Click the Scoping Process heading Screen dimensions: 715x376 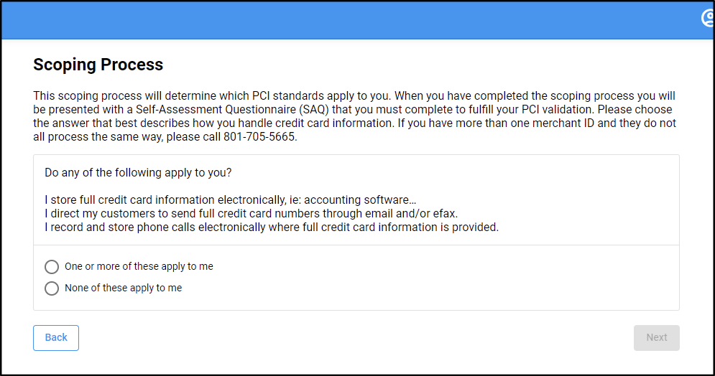(98, 65)
